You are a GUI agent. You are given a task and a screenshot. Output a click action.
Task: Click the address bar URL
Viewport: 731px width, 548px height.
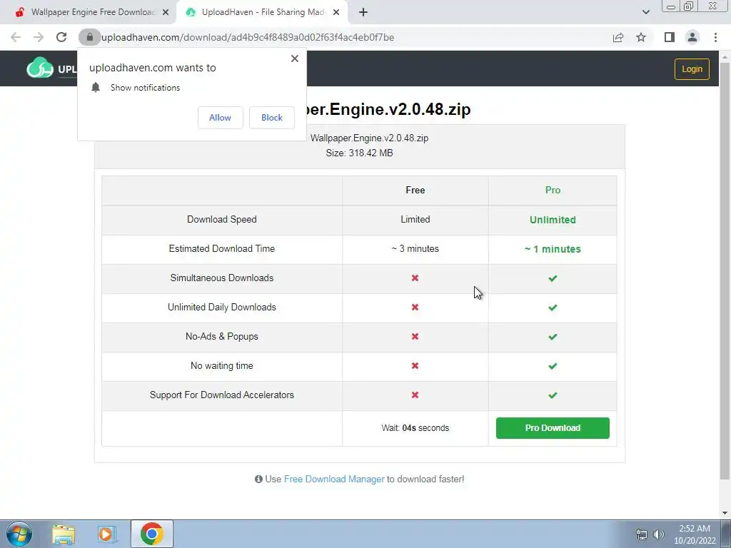pyautogui.click(x=248, y=37)
